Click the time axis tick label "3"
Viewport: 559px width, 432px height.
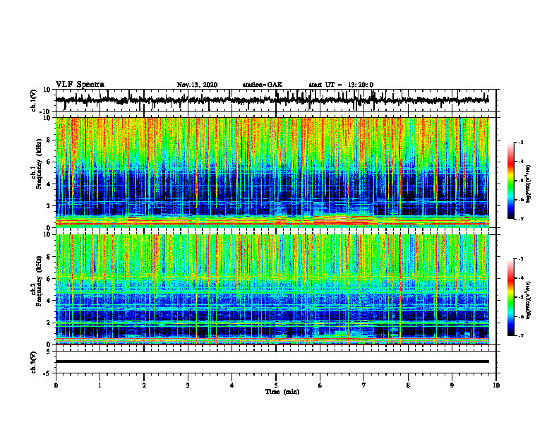188,385
